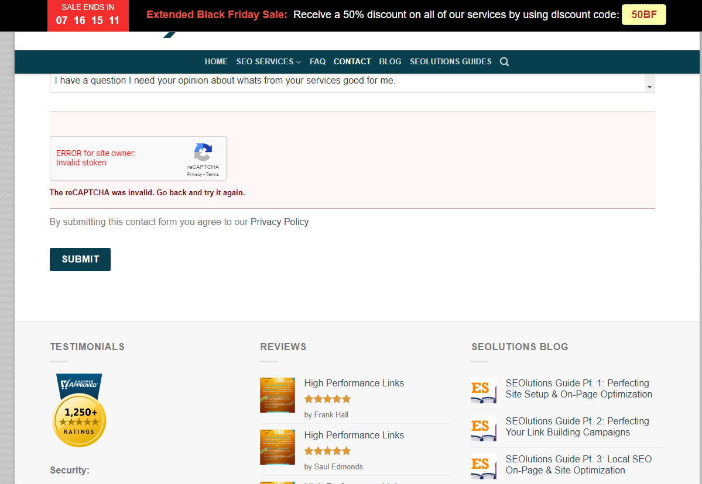Go to the HOME page
The image size is (702, 484).
pyautogui.click(x=216, y=62)
